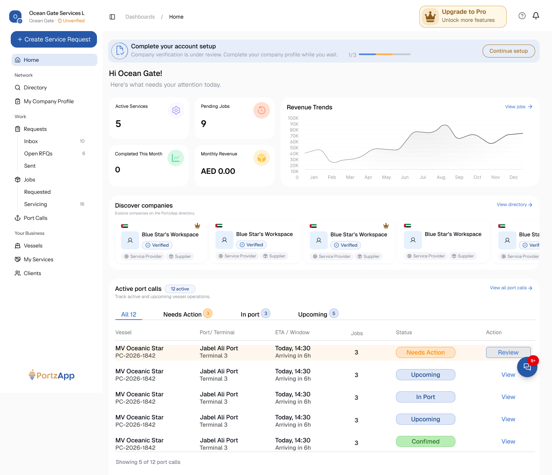Click the Dashboards breadcrumb
Image resolution: width=552 pixels, height=475 pixels.
point(140,17)
